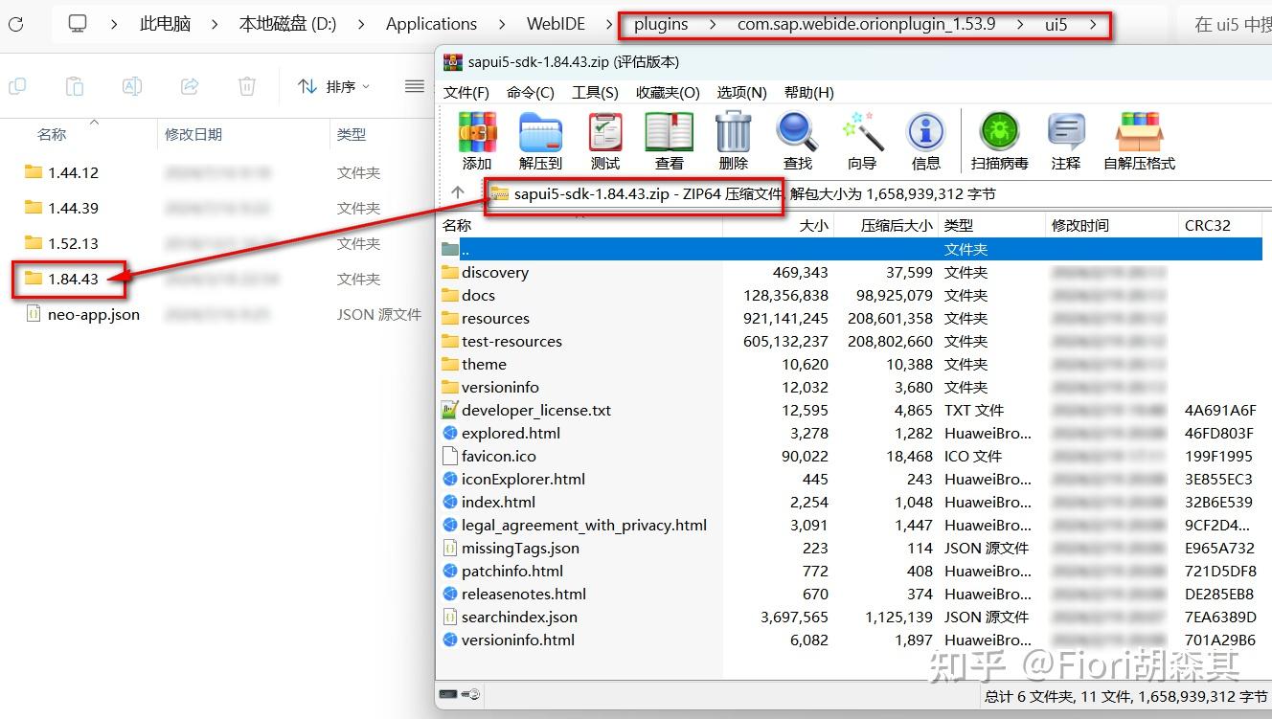Scan the archive for viruses
Viewport: 1272px width, 719px height.
tap(1000, 139)
